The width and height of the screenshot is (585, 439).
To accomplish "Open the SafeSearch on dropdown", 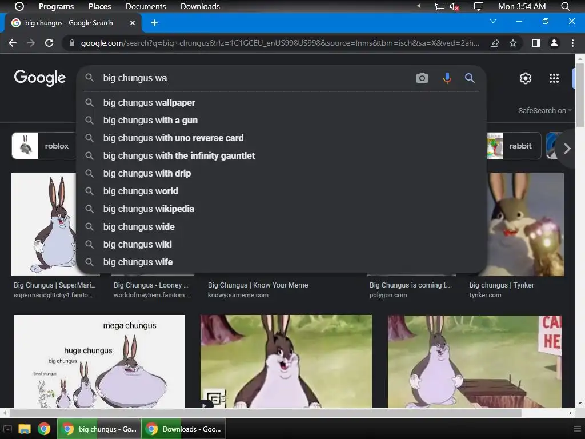I will pos(544,110).
